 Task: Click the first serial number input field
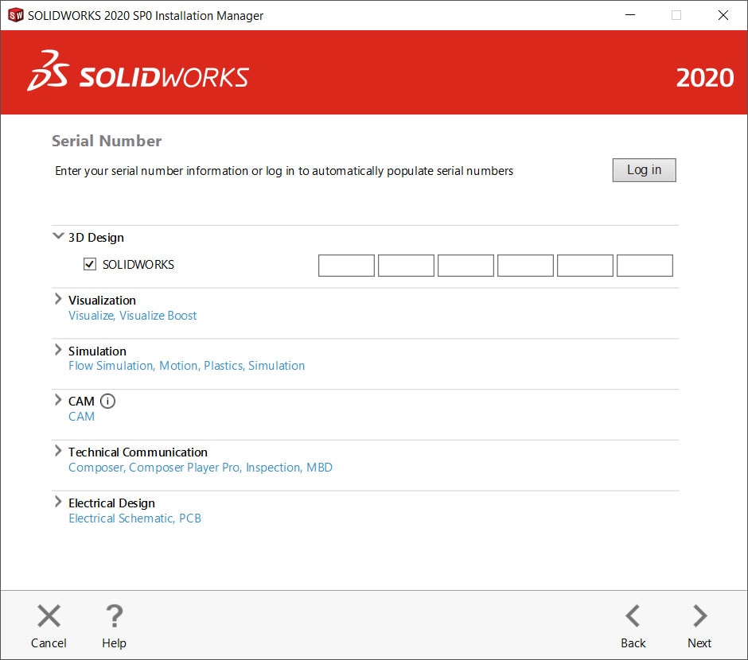tap(346, 265)
